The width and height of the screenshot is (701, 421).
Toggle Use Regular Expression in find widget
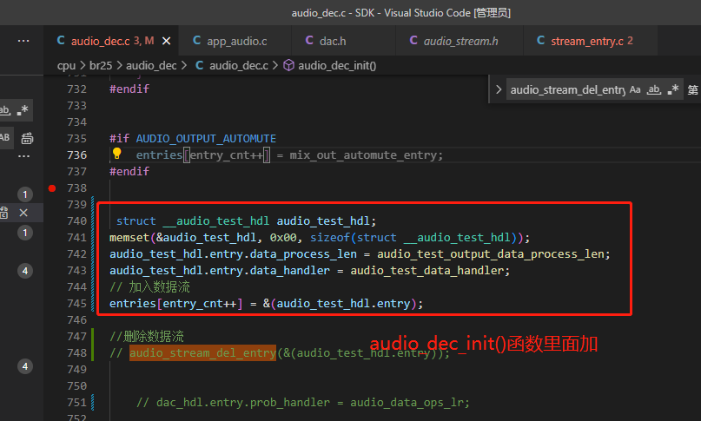(673, 89)
